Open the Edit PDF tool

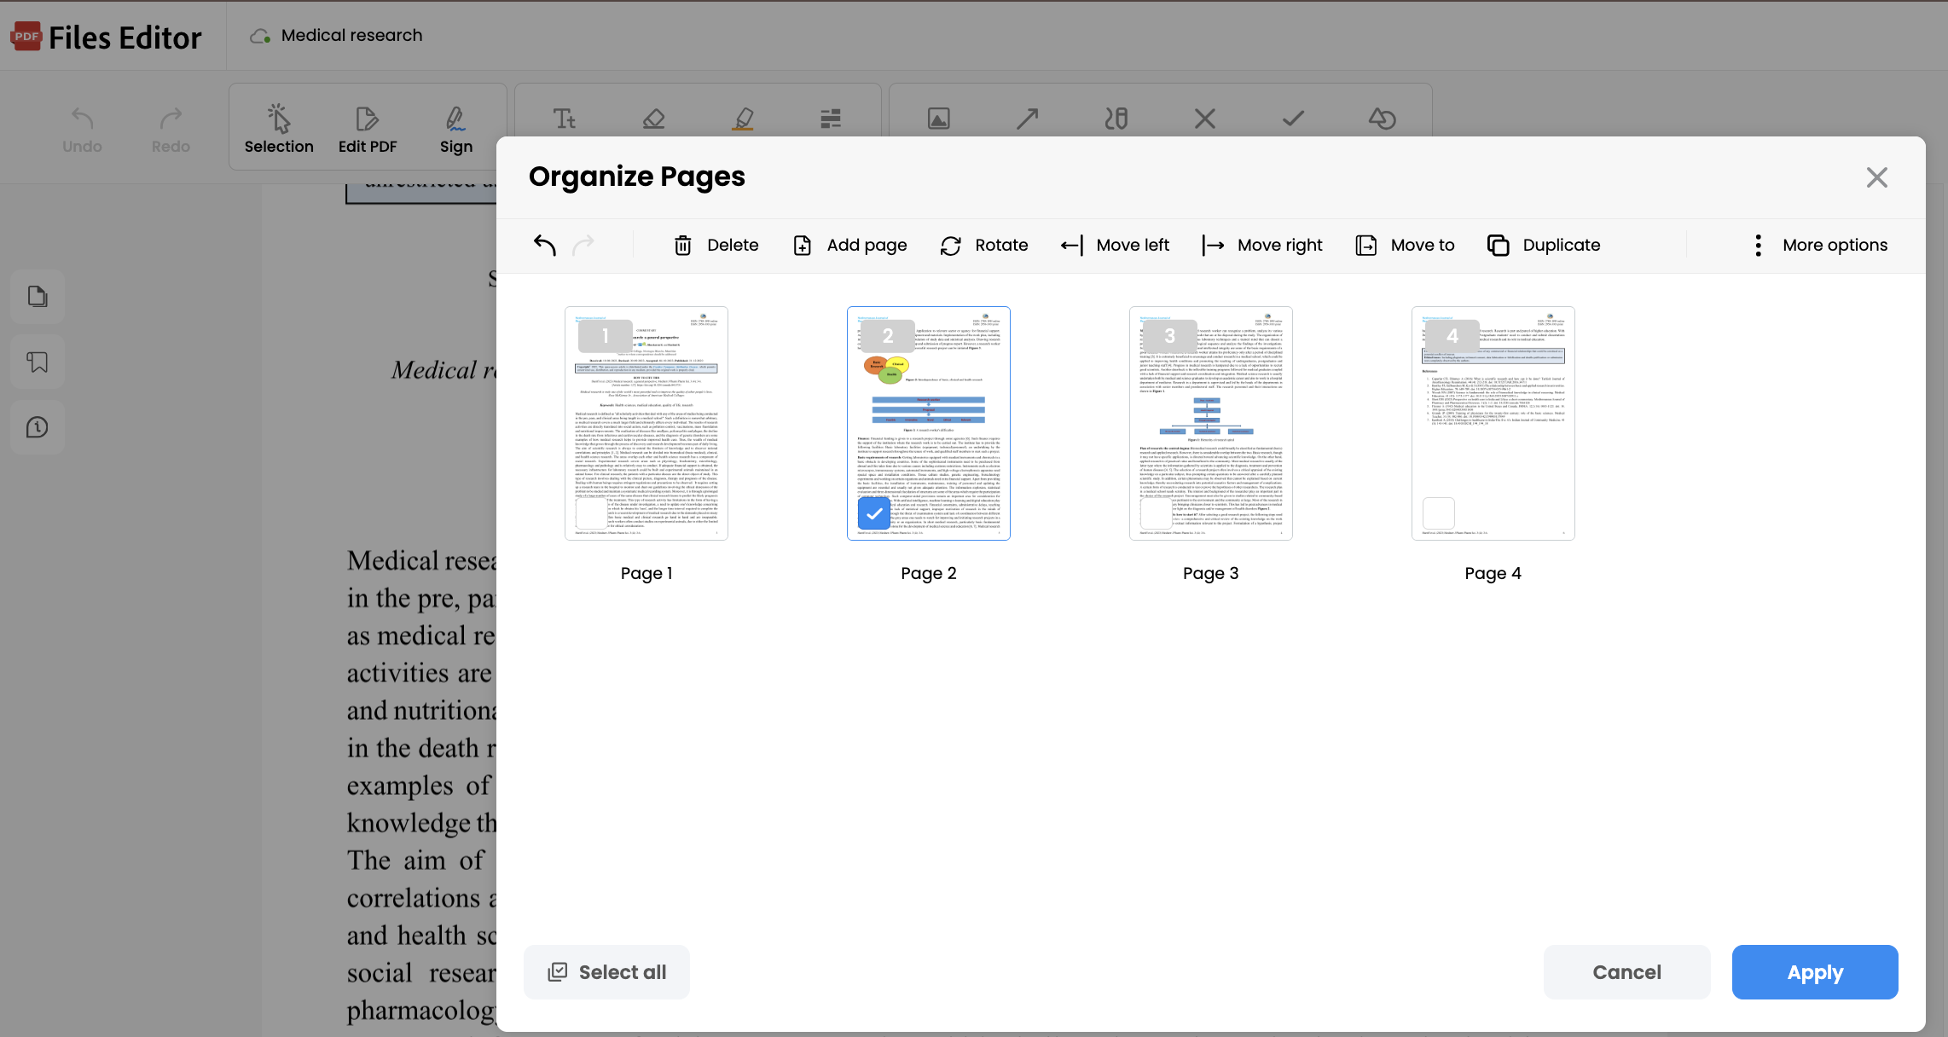(368, 129)
